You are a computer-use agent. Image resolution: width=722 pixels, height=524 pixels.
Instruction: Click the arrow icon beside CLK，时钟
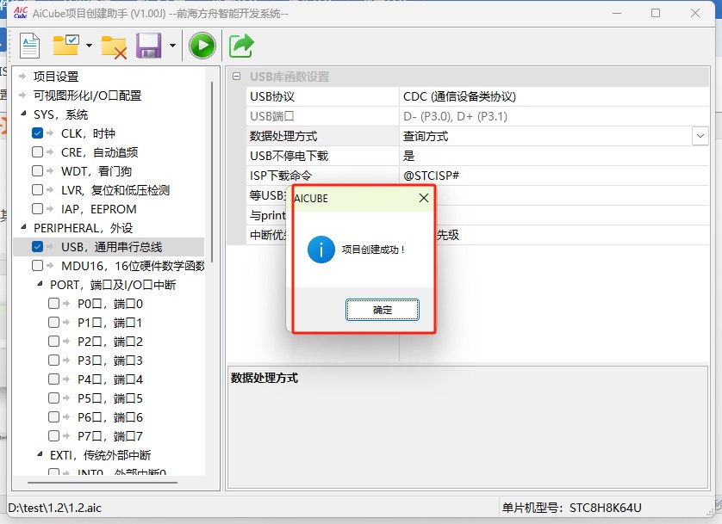(x=50, y=133)
